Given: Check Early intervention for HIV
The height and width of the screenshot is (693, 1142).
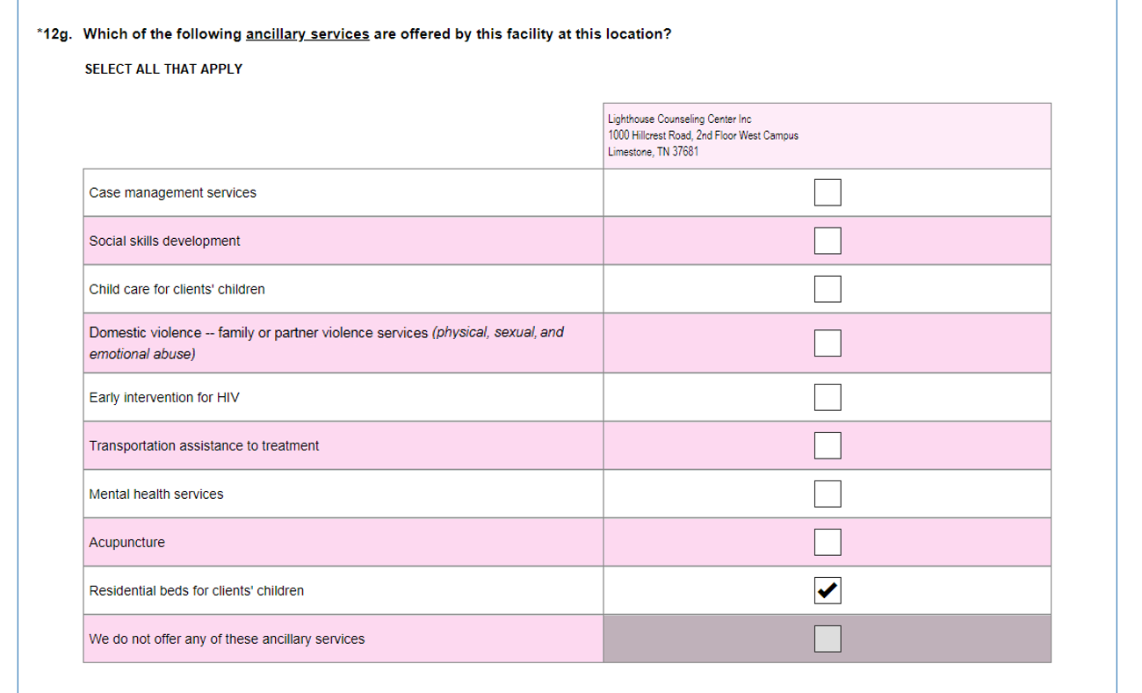Looking at the screenshot, I should [828, 397].
